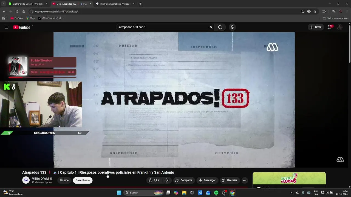Open Windows Start menu
The width and height of the screenshot is (351, 197).
pos(119,193)
